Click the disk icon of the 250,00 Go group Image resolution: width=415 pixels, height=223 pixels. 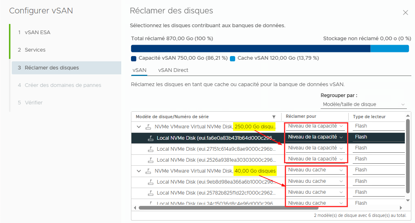tap(149, 127)
